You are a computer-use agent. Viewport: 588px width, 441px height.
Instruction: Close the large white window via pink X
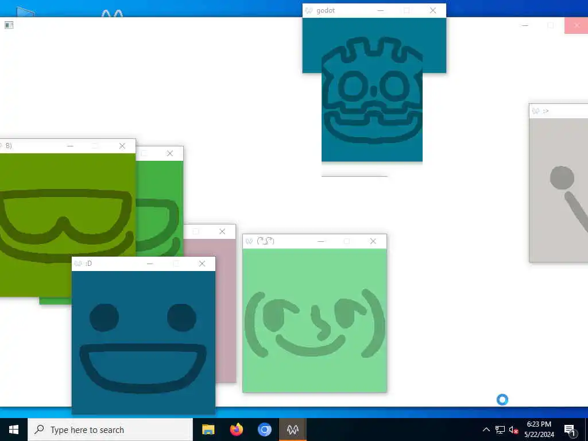pyautogui.click(x=577, y=25)
